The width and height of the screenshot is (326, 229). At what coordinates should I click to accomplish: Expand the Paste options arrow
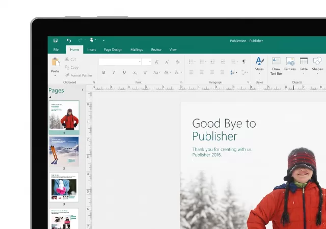pyautogui.click(x=55, y=75)
